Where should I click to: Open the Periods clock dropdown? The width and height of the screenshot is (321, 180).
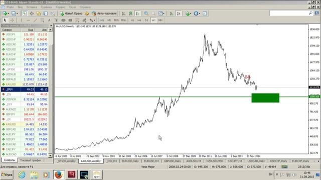197,13
